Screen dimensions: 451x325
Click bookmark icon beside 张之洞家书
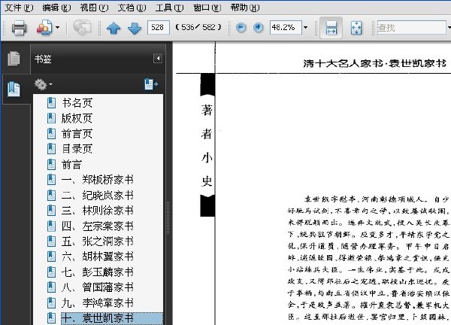[51, 241]
